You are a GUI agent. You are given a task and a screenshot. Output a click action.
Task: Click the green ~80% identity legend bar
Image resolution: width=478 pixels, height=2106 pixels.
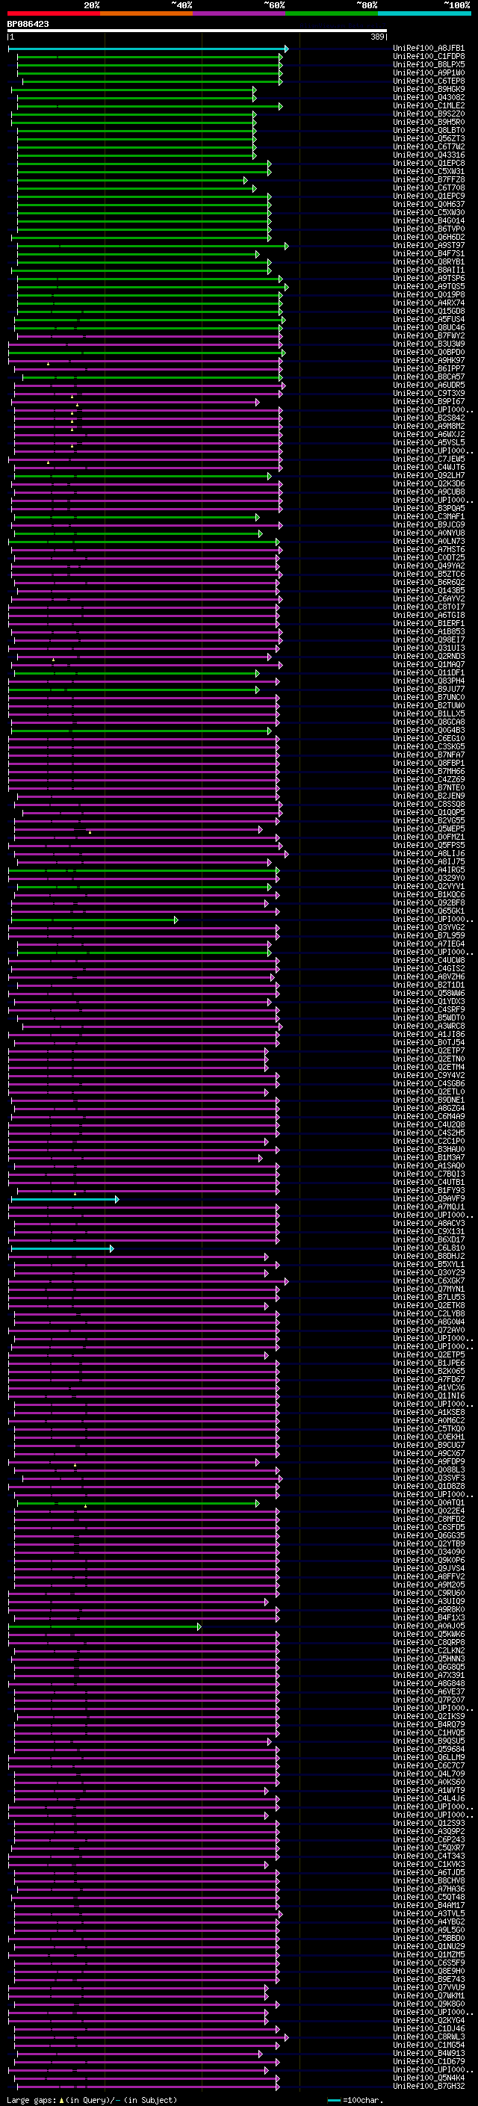coord(332,13)
